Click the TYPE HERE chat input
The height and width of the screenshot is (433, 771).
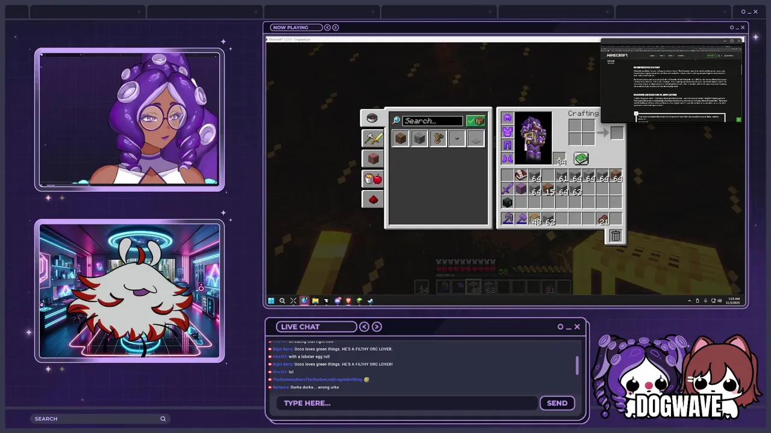407,403
